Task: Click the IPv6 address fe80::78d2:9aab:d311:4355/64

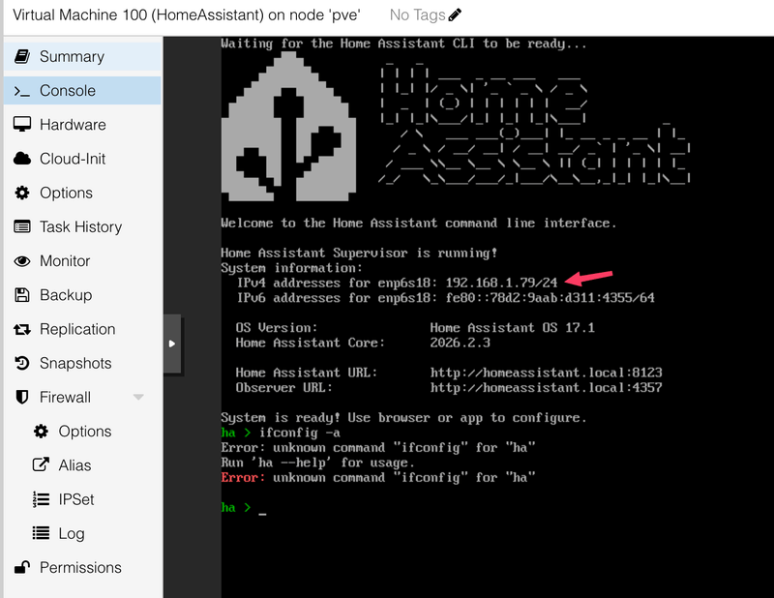Action: 550,297
